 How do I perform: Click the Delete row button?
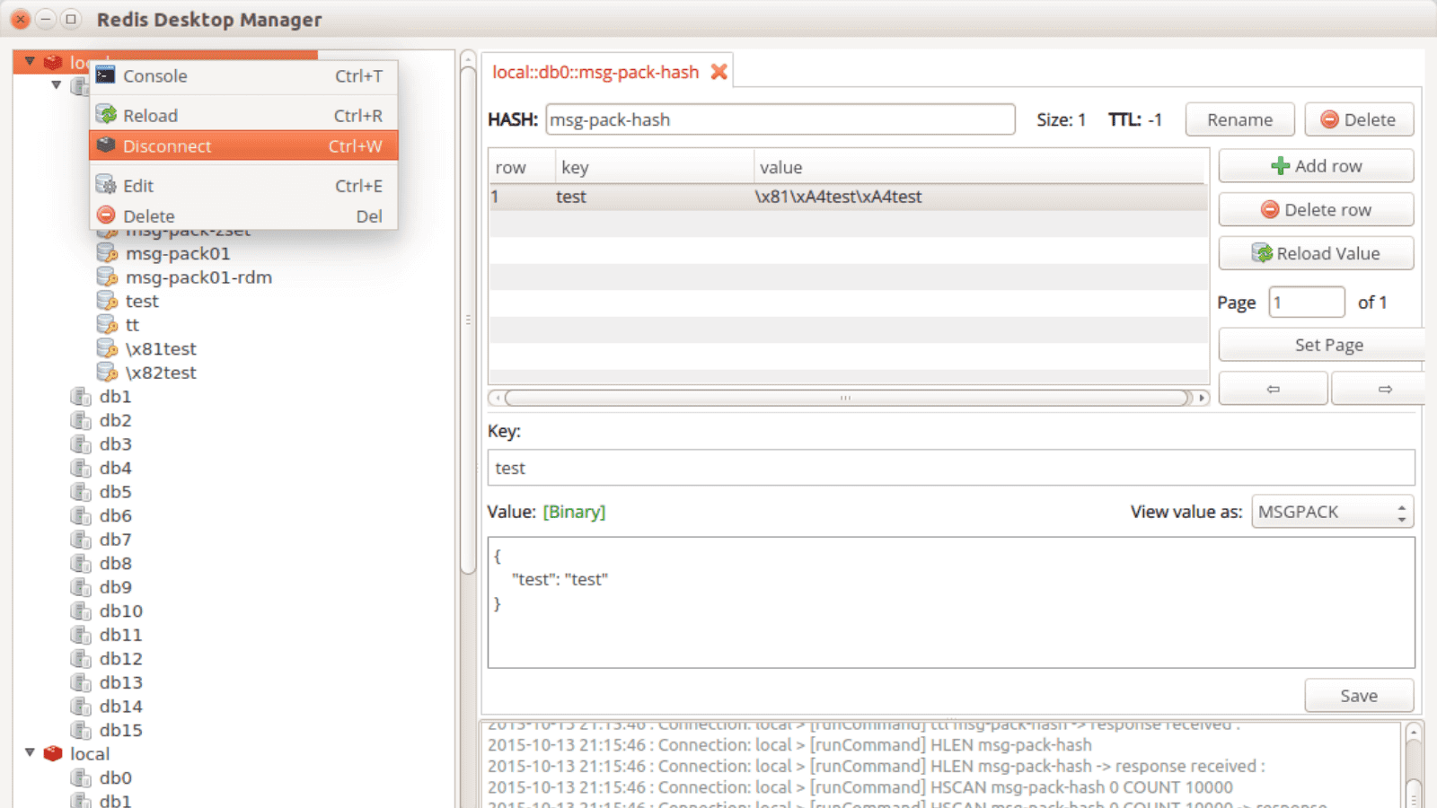1316,209
